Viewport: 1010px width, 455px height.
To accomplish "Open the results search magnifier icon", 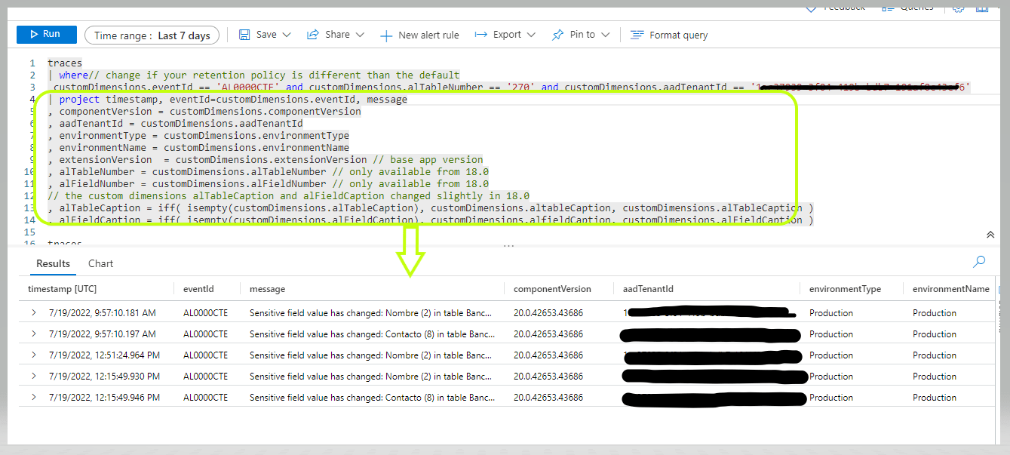I will coord(979,262).
